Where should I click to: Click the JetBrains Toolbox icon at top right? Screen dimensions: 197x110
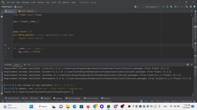point(195,7)
